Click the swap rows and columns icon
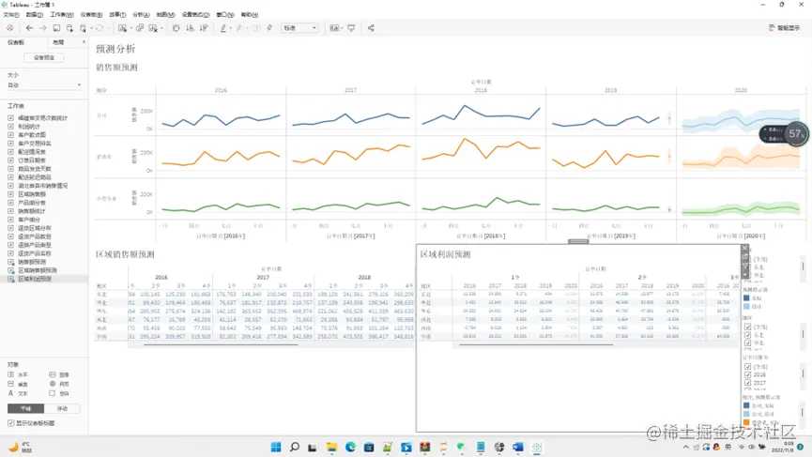 [176, 28]
